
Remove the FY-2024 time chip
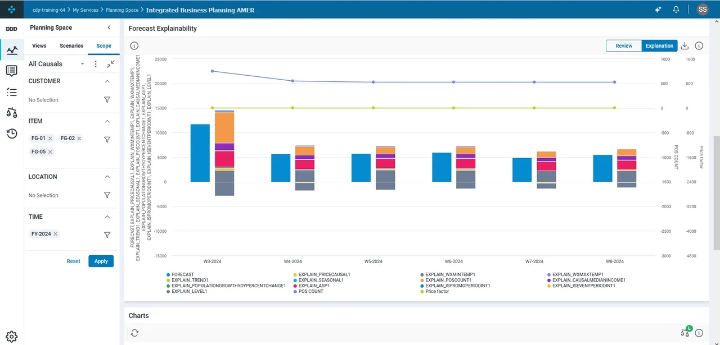pyautogui.click(x=56, y=234)
